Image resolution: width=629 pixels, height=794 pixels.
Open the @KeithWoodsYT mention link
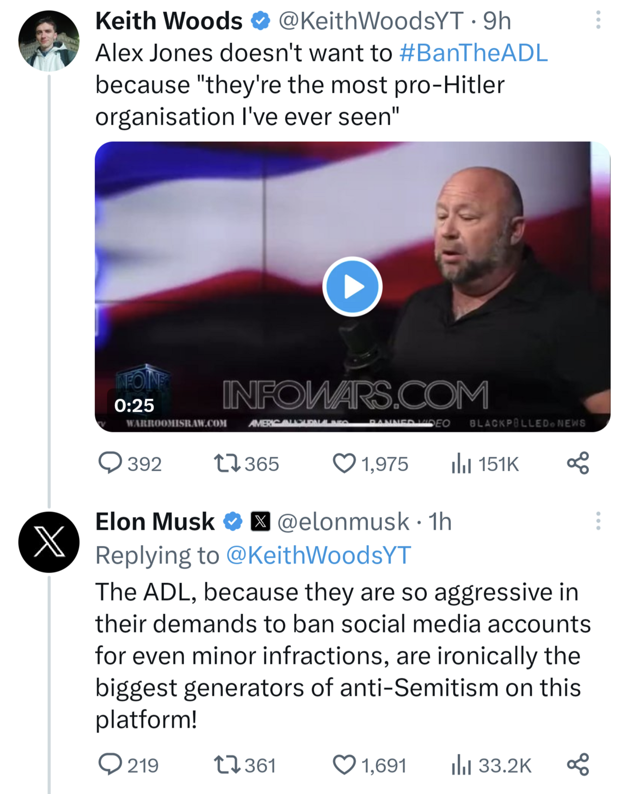[x=318, y=556]
